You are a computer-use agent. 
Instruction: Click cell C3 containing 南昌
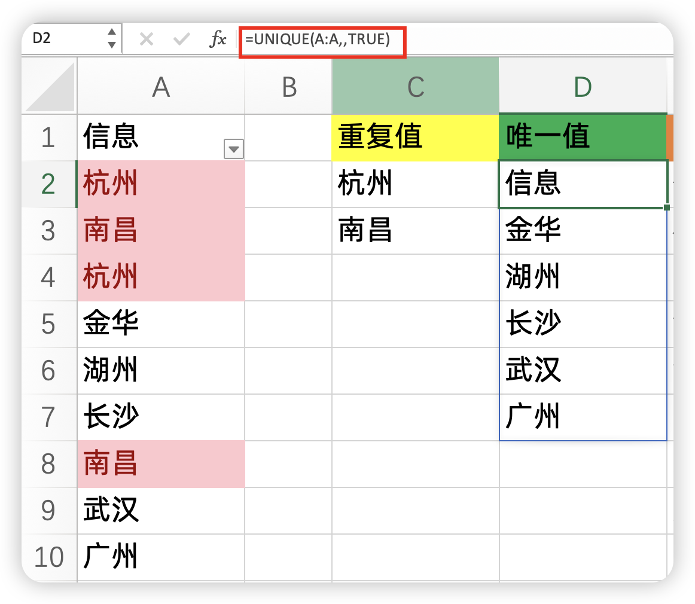tap(415, 231)
